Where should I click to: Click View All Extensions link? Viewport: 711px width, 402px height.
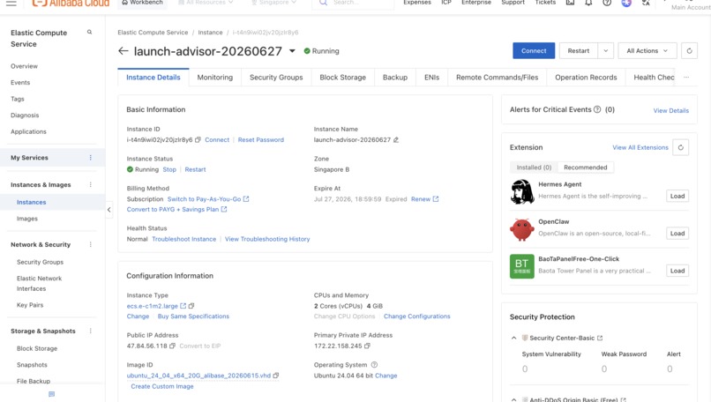coord(640,147)
